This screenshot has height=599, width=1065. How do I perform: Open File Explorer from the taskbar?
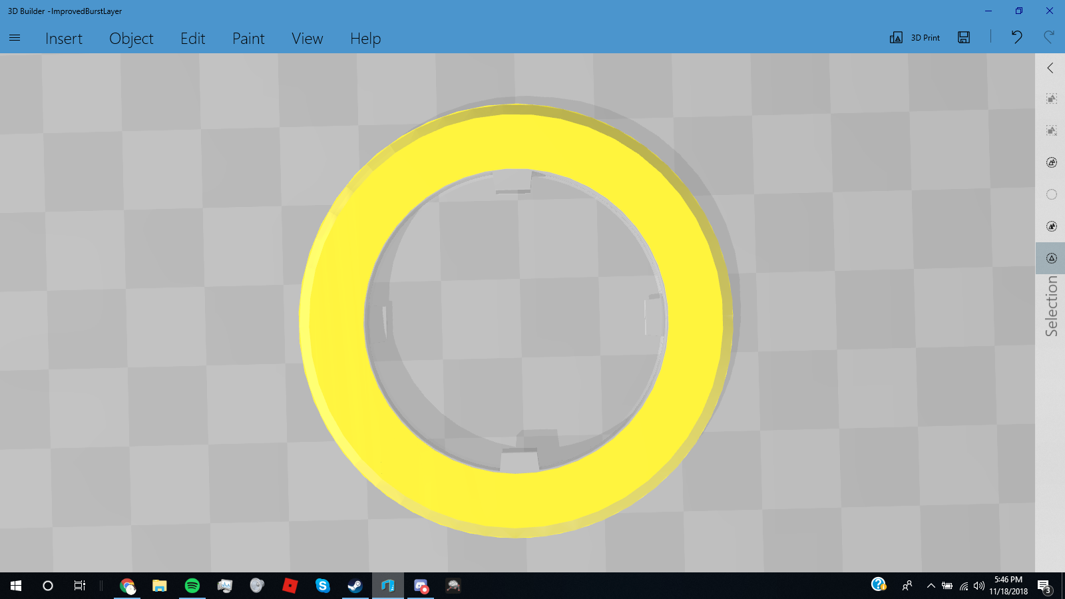(159, 586)
